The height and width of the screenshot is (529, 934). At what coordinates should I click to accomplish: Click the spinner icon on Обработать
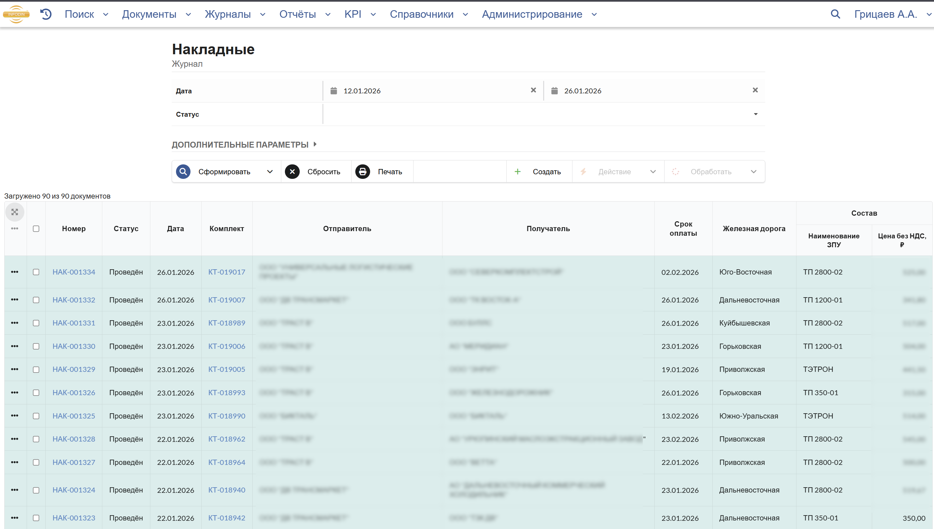[x=675, y=172]
